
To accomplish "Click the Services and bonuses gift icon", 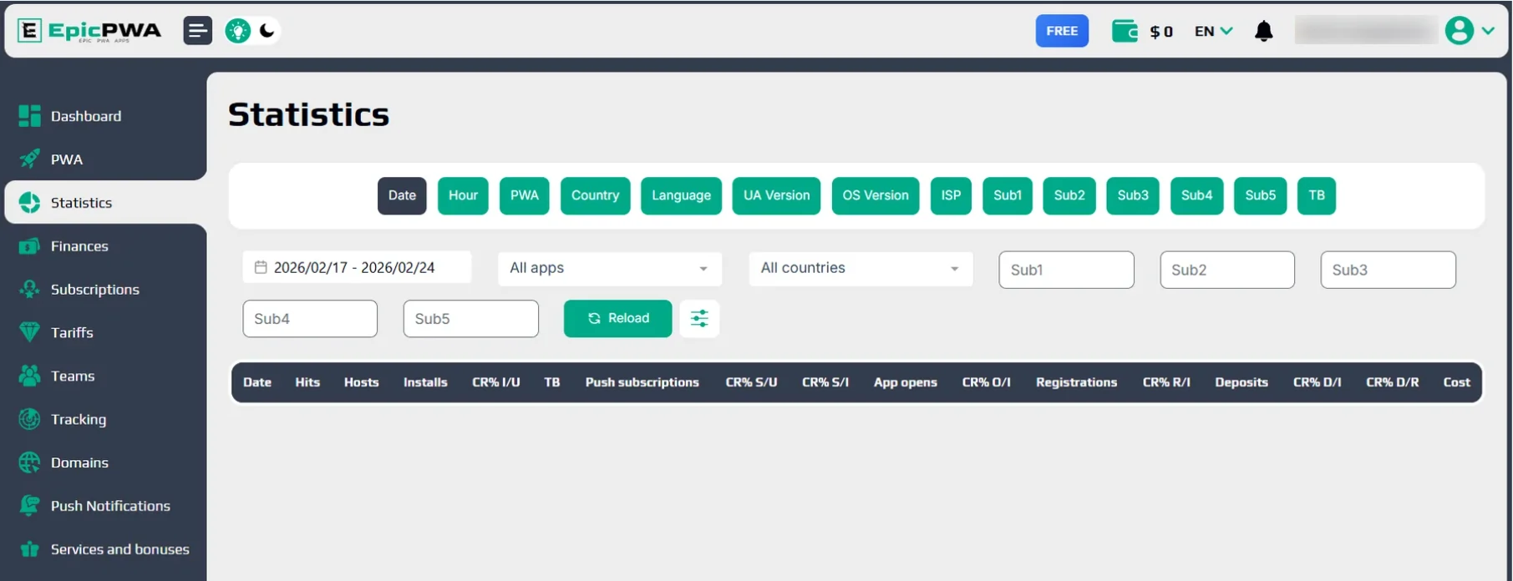I will (29, 548).
